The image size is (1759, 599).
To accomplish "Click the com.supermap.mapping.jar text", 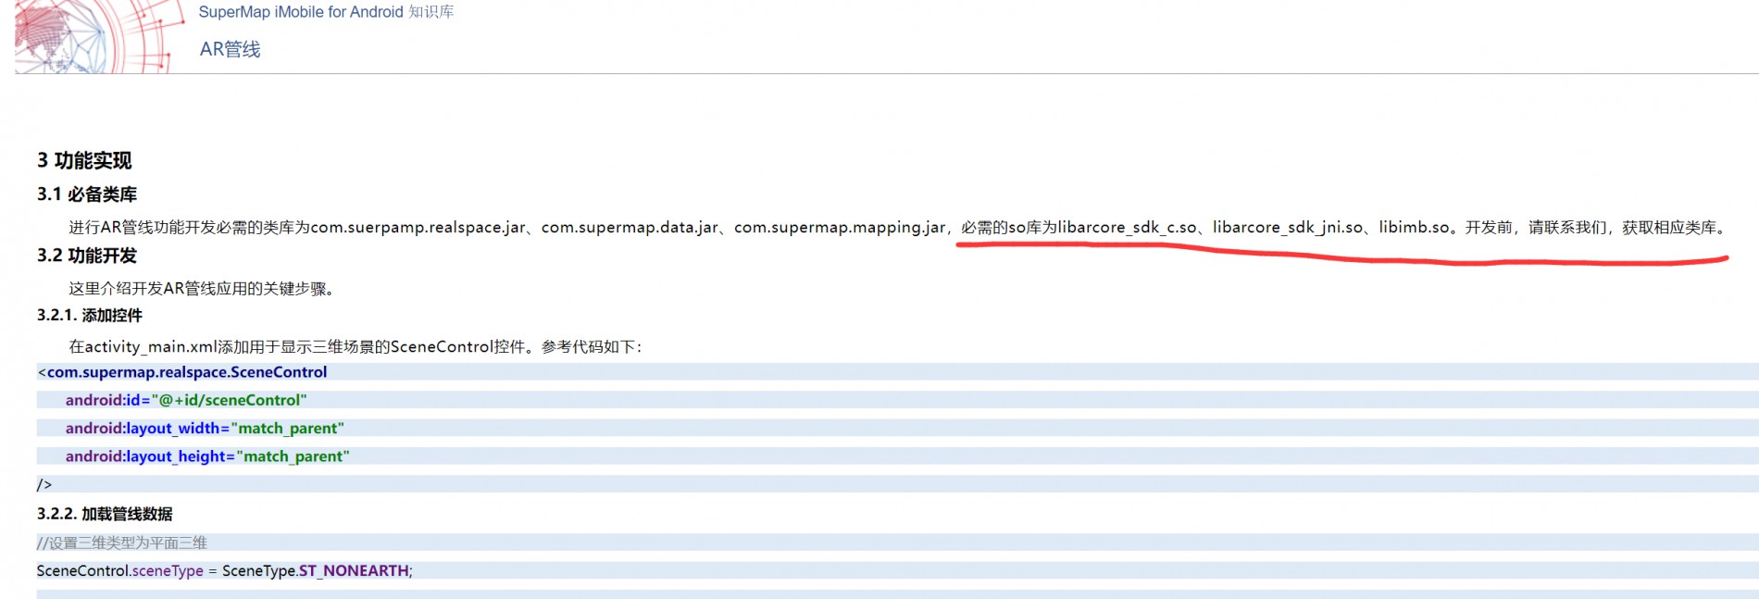I will pyautogui.click(x=840, y=228).
